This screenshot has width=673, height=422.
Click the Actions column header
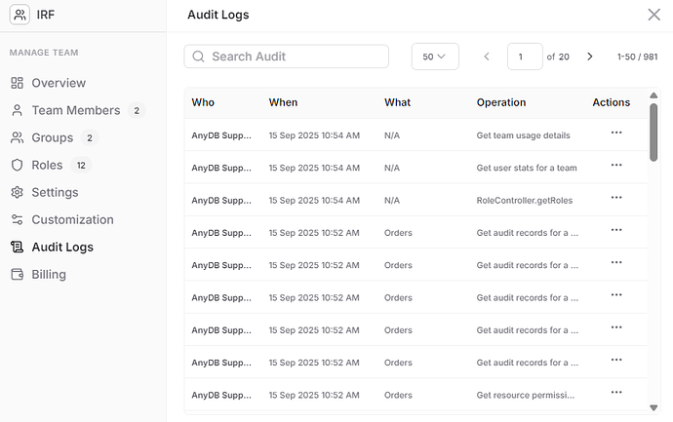click(612, 102)
